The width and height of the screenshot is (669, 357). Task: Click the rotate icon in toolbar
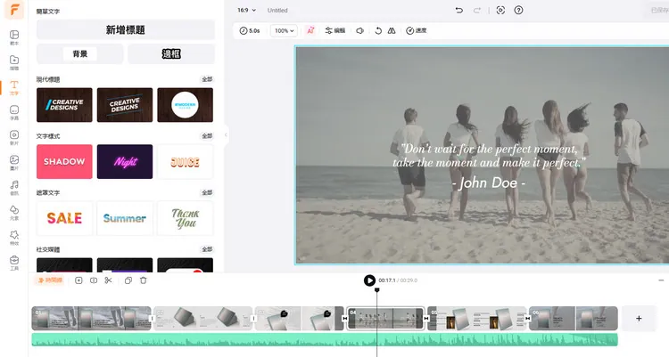pos(378,30)
